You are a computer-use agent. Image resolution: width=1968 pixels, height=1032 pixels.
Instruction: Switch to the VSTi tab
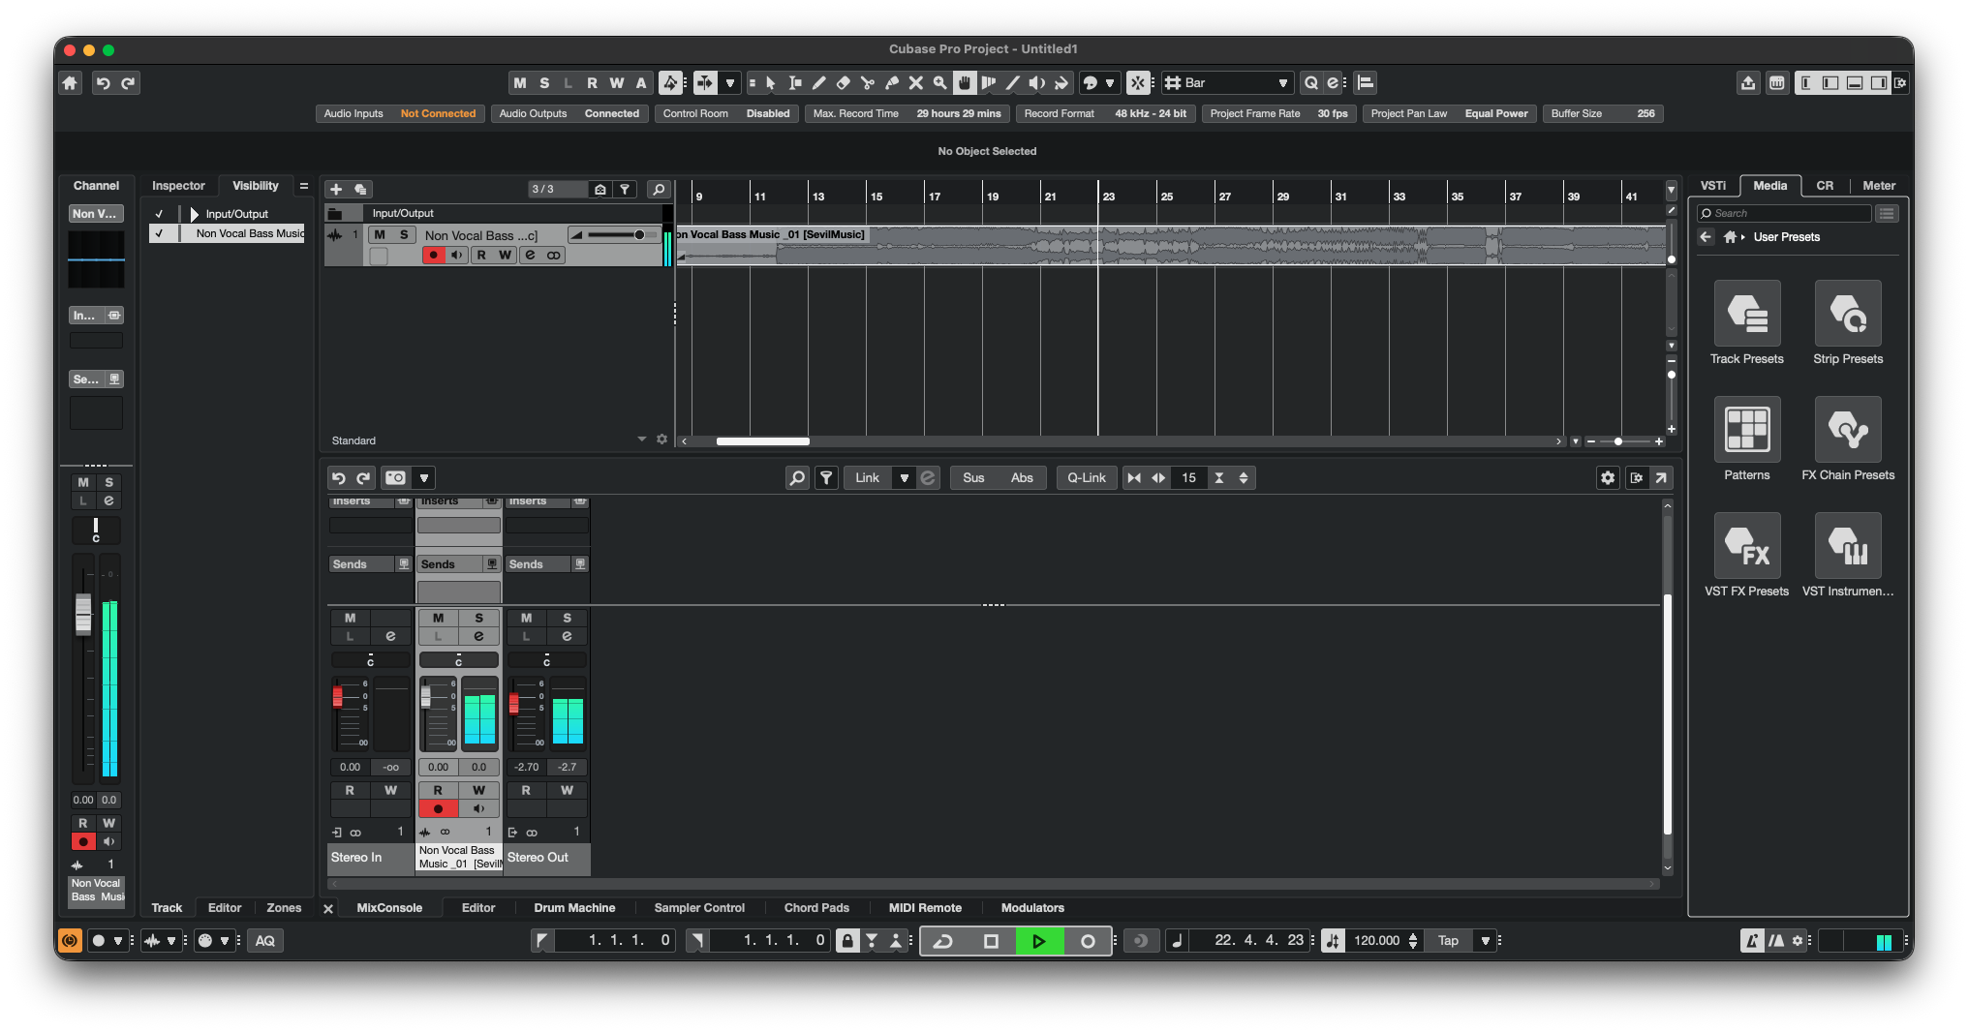point(1712,186)
